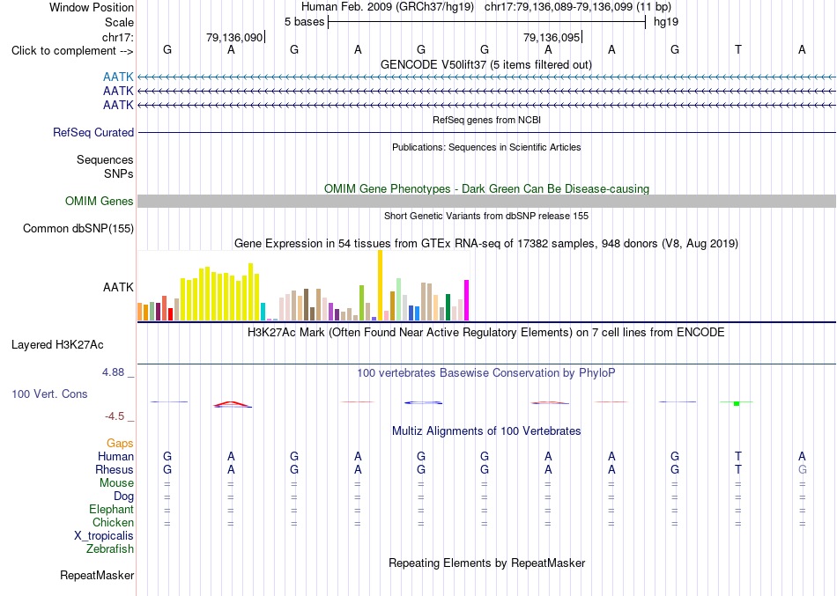Click the OMIM Gene Phenotypes green title
The image size is (837, 596).
pos(486,189)
